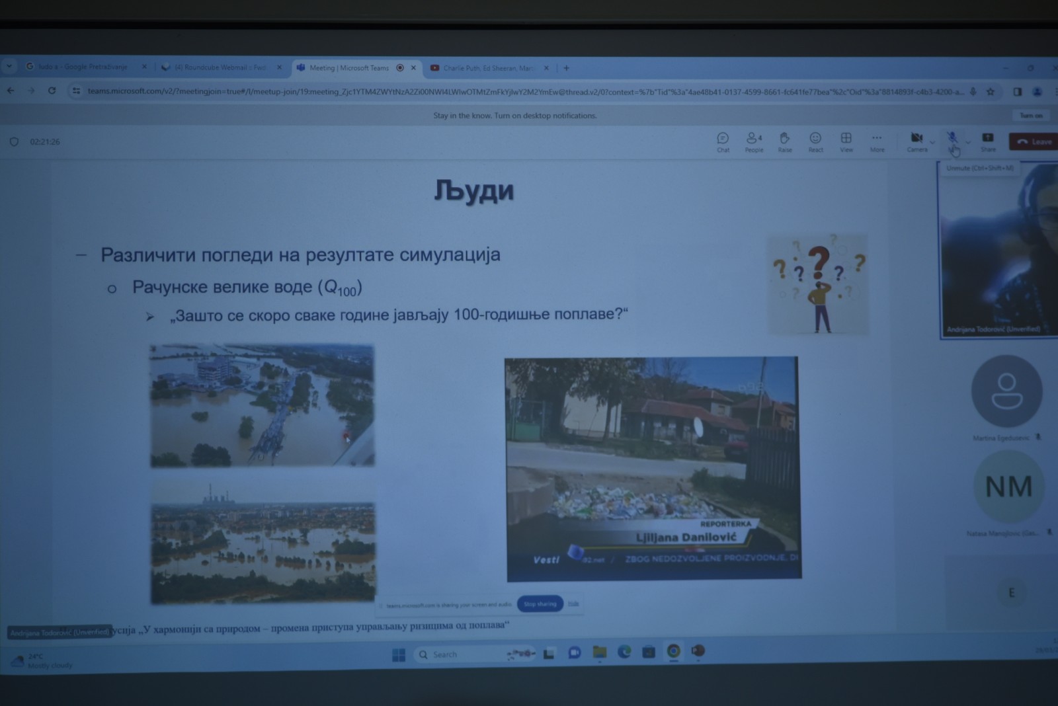Open microphone permission icon in address bar
The height and width of the screenshot is (706, 1058).
coord(973,92)
